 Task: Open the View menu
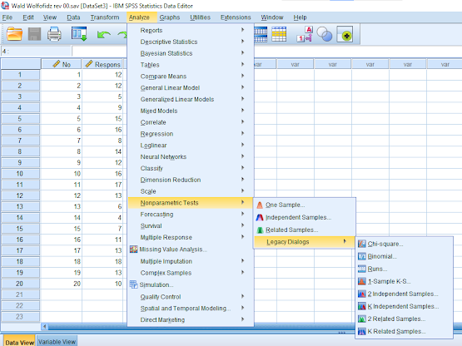click(x=50, y=17)
